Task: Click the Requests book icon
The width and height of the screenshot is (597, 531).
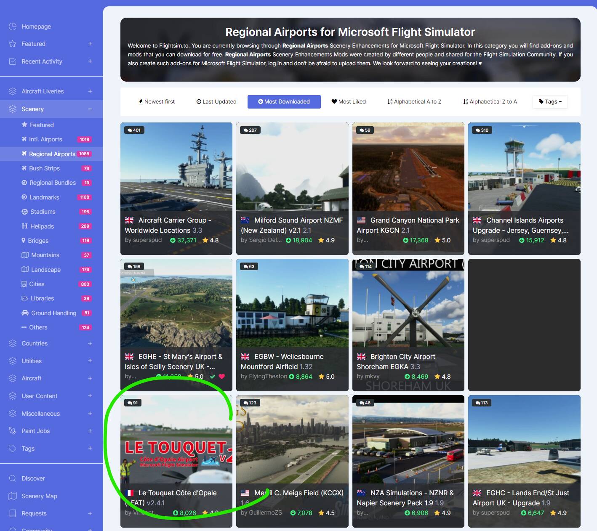Action: pos(13,513)
